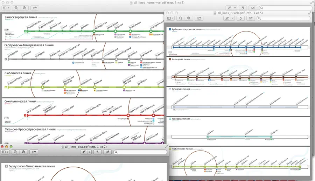Zoom in in the all_lines_rusich.pdf window
Screen dimensions: 315x181
coord(189,18)
